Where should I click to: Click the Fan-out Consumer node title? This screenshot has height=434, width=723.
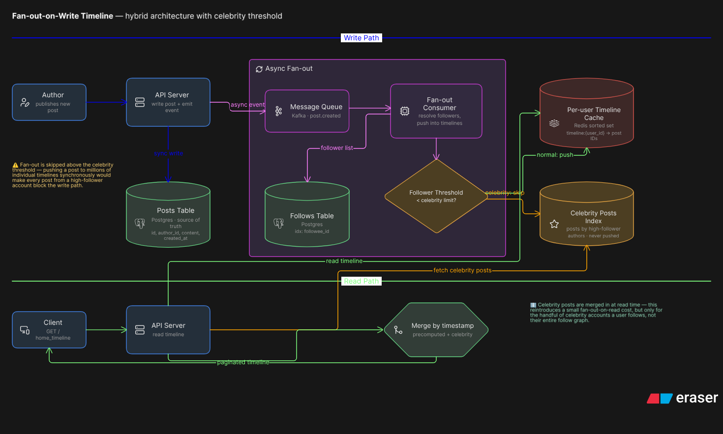440,104
